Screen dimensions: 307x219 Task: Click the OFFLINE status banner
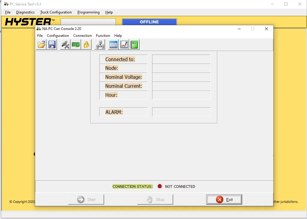(x=149, y=22)
